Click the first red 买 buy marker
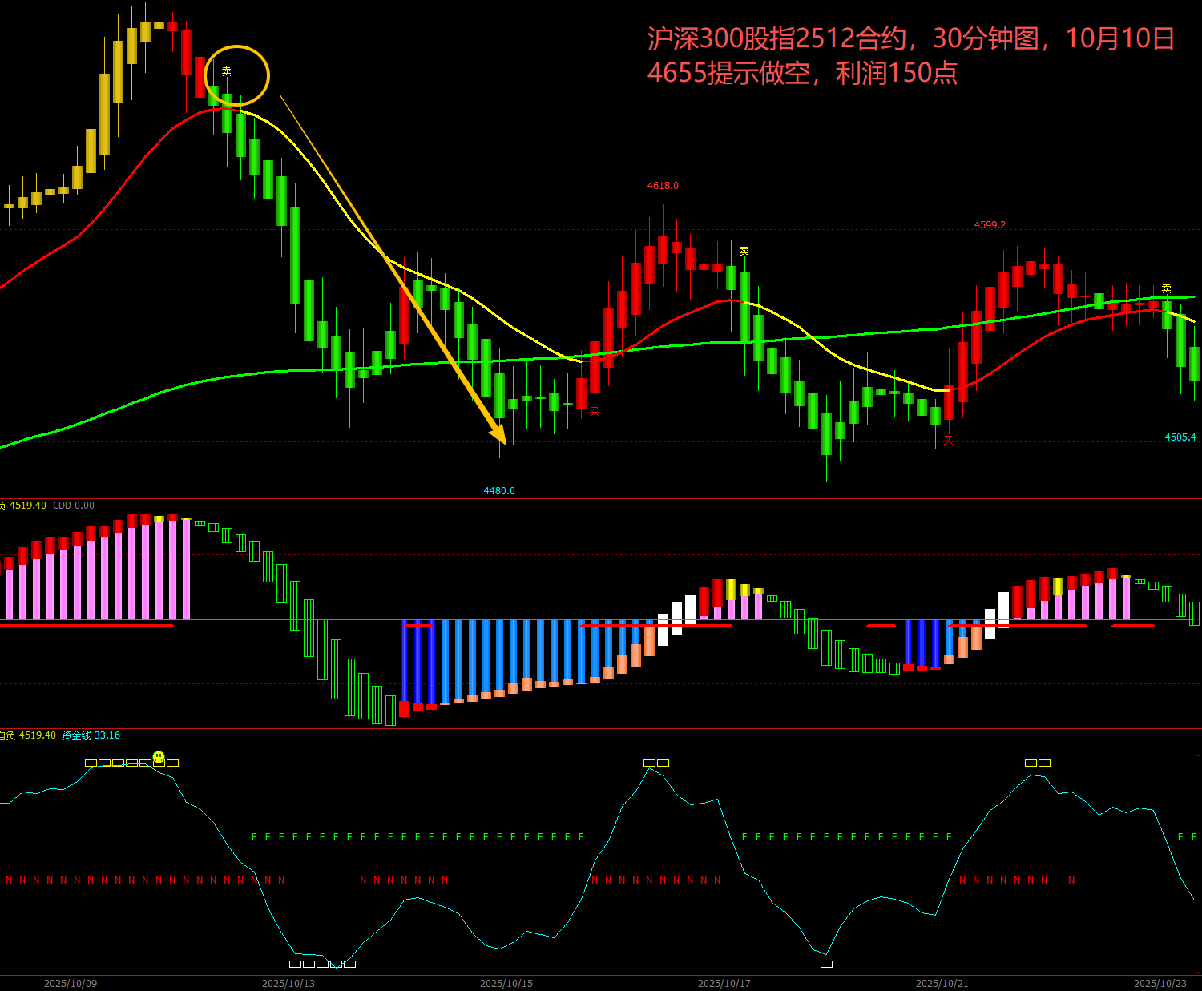This screenshot has width=1202, height=991. tap(595, 411)
